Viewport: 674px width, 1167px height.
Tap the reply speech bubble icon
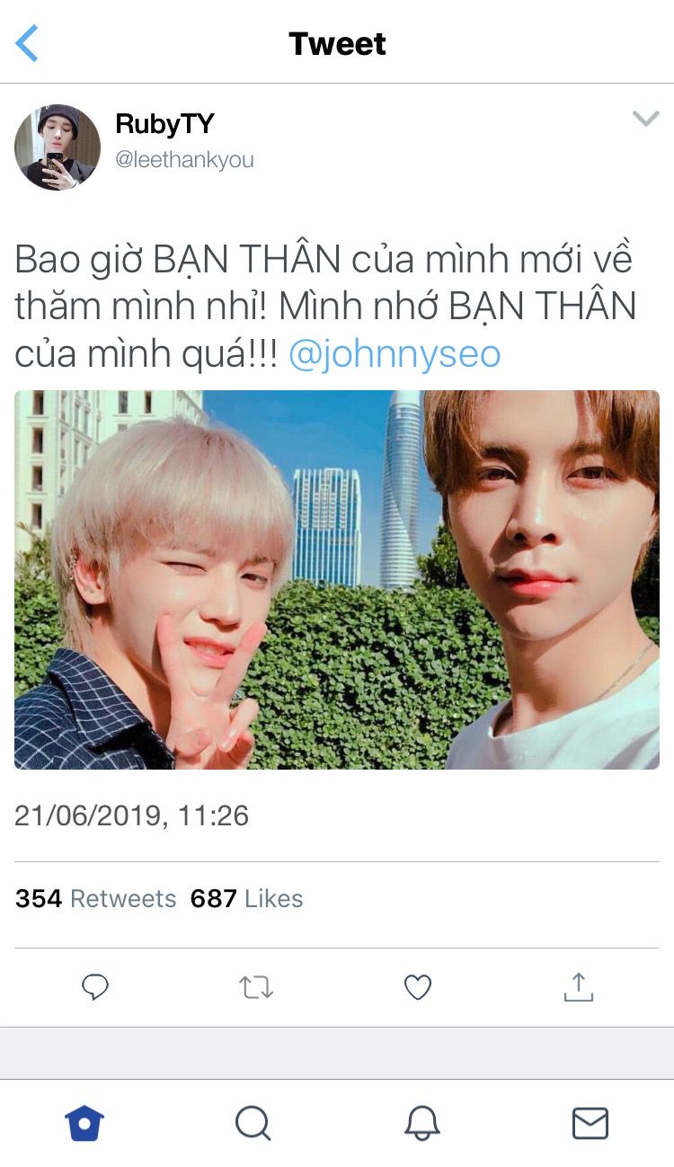click(x=95, y=987)
